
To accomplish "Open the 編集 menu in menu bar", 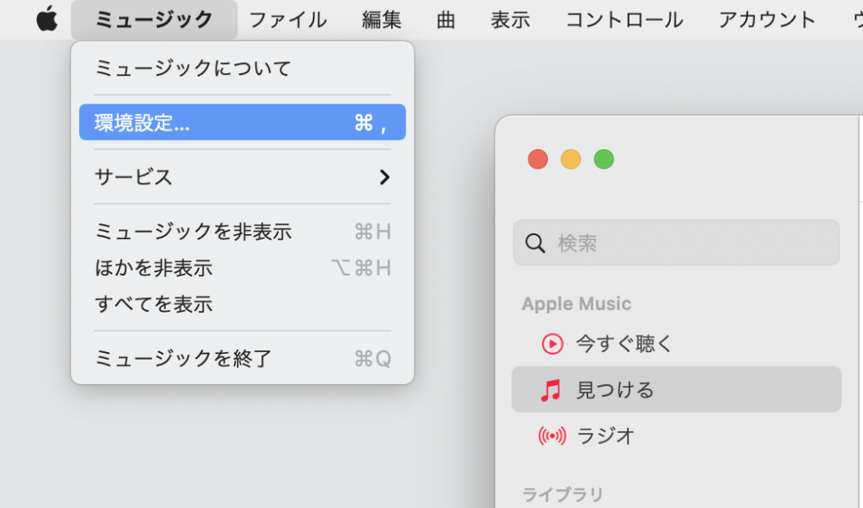I will coord(382,19).
